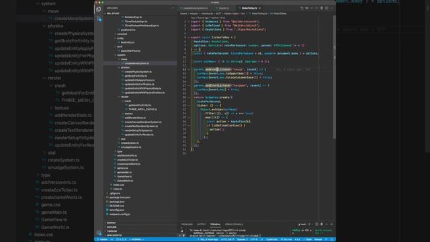Image resolution: width=430 pixels, height=242 pixels.
Task: Click NORMAL vim mode indicator in status bar
Action: (136, 239)
